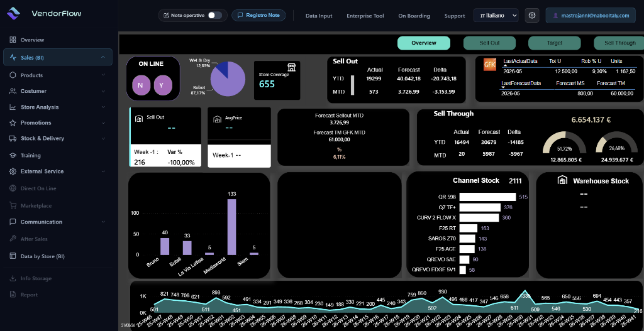Image resolution: width=644 pixels, height=331 pixels.
Task: Open the Data Input menu
Action: (x=319, y=16)
